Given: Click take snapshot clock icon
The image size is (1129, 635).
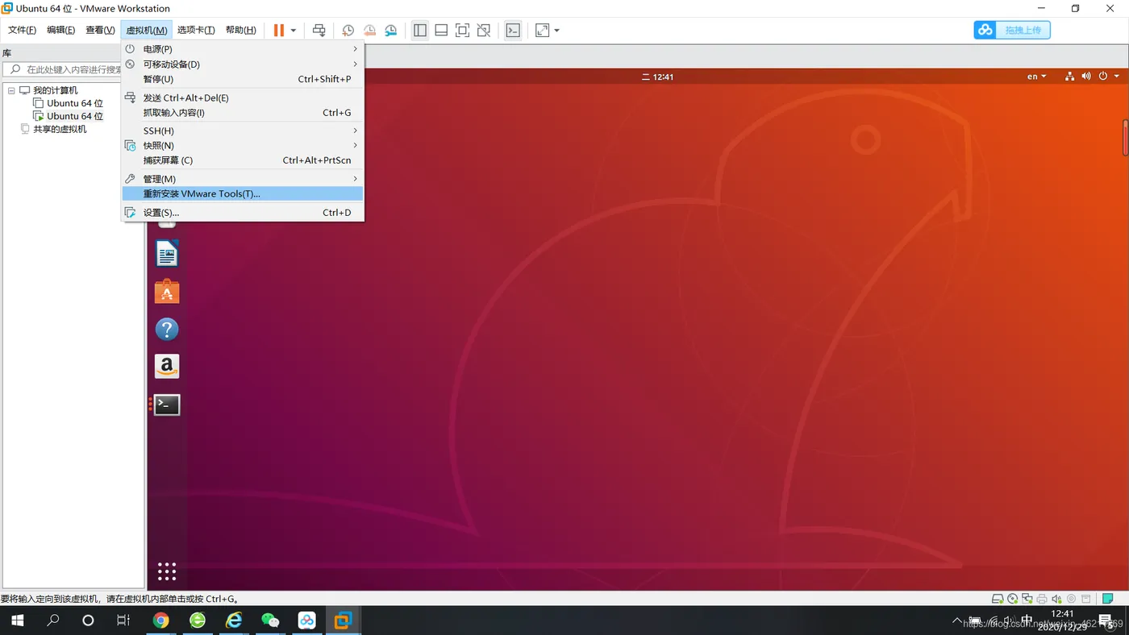Looking at the screenshot, I should coord(348,30).
